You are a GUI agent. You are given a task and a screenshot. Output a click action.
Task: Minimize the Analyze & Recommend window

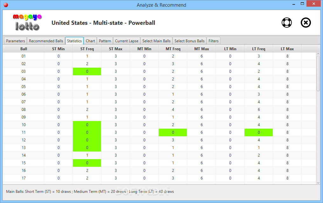tap(294, 4)
